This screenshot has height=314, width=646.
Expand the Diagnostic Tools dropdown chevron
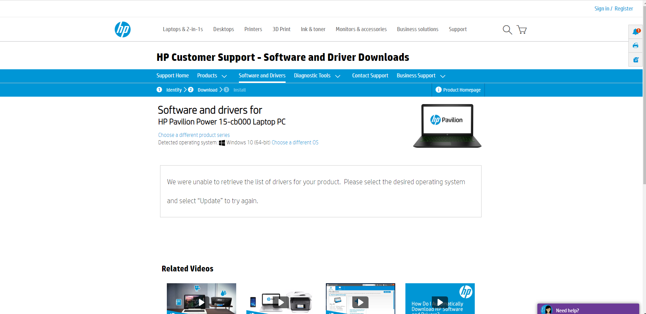(337, 76)
